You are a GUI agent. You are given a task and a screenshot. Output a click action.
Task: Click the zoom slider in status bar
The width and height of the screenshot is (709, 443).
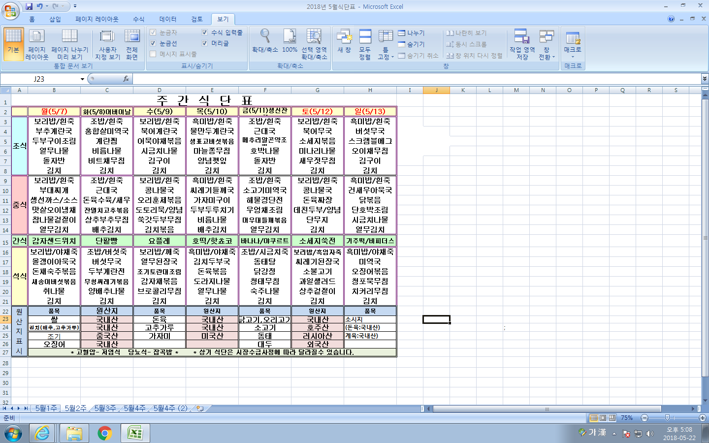pos(667,418)
